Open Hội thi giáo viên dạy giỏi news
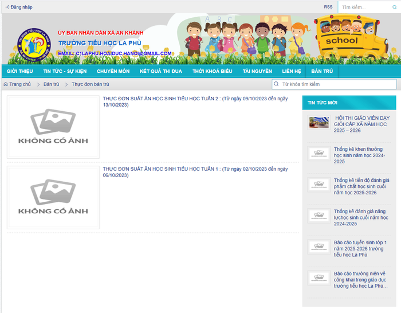This screenshot has width=401, height=313. pos(361,124)
